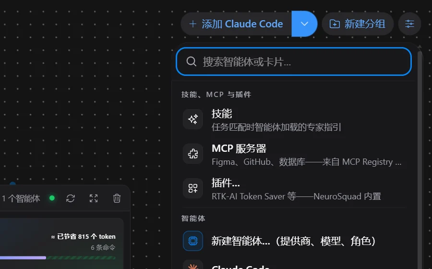Click the plus icon in 添加 Claude Code

coord(193,24)
